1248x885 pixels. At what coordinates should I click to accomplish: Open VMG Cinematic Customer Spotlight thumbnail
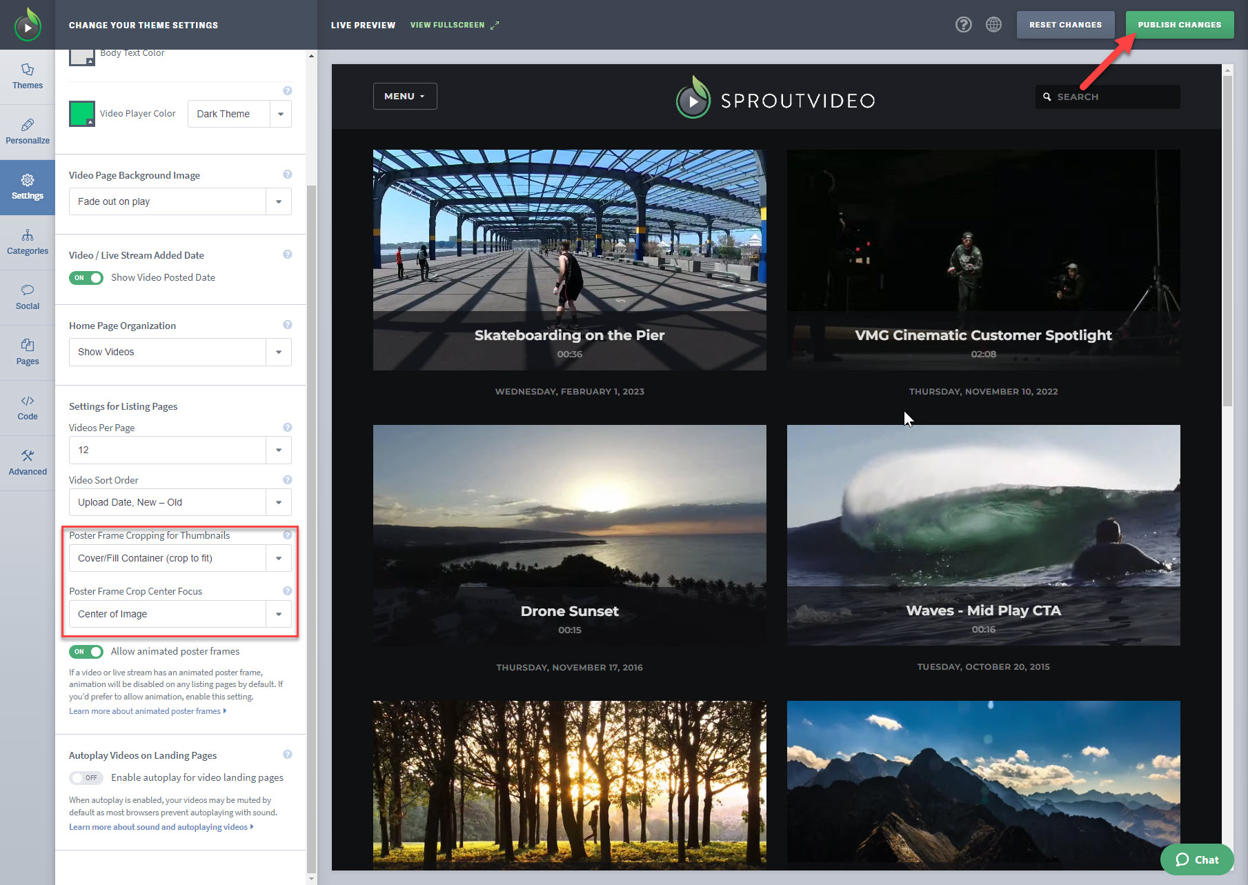pos(984,260)
